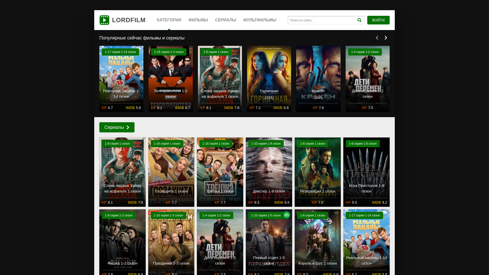Click the search magnifier icon
489x275 pixels.
[359, 20]
